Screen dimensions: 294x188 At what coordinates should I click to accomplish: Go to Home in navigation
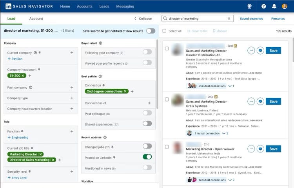click(65, 6)
